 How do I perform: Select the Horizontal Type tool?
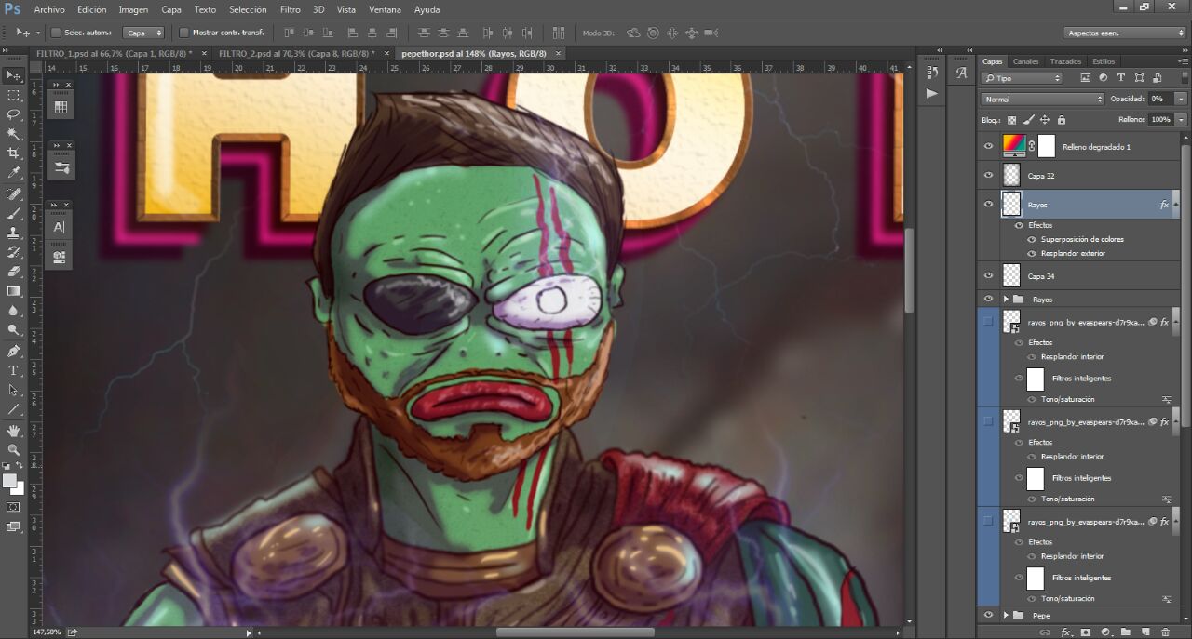pos(13,370)
